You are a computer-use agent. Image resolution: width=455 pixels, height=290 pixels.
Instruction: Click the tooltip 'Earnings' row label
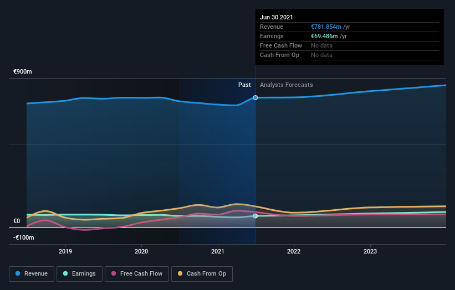[x=272, y=36]
